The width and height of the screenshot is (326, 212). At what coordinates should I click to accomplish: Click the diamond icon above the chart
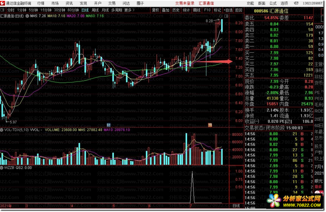[x=221, y=16]
